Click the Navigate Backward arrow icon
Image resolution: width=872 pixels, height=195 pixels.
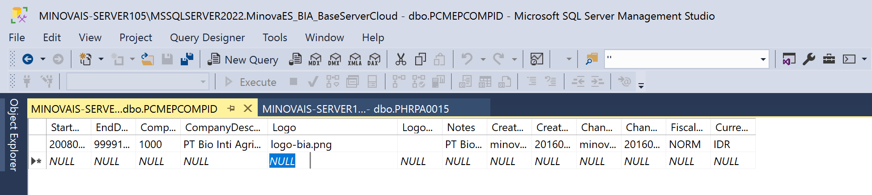[28, 59]
